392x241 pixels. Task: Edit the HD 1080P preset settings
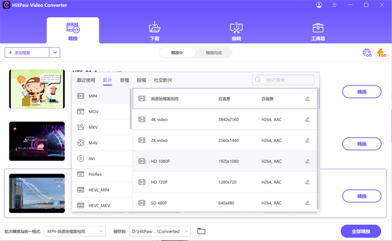[x=307, y=161]
